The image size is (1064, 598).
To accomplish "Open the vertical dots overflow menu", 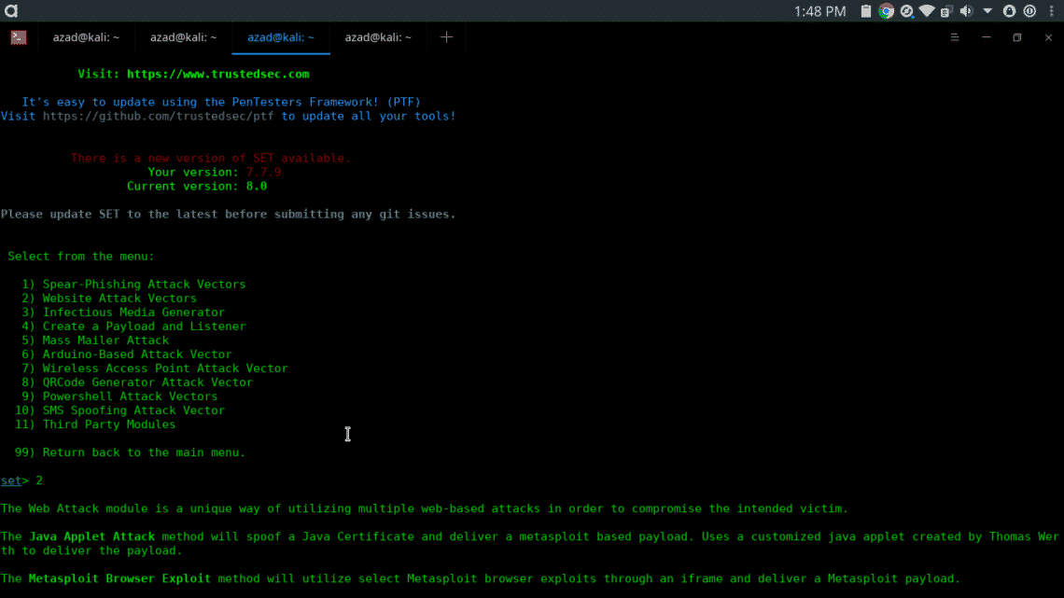I will click(1050, 11).
